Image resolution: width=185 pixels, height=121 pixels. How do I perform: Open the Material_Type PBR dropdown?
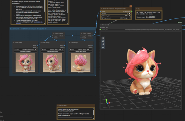tap(116, 16)
